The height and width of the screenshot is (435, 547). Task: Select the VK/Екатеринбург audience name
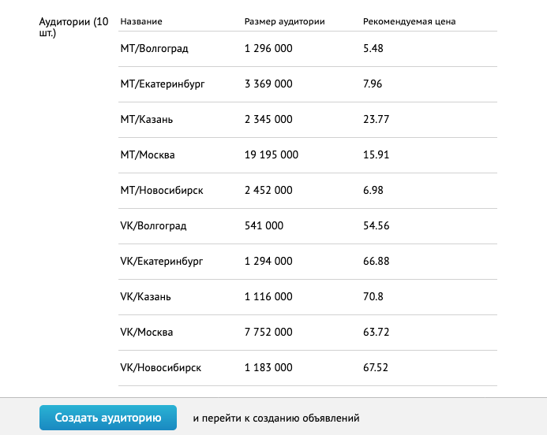point(162,262)
